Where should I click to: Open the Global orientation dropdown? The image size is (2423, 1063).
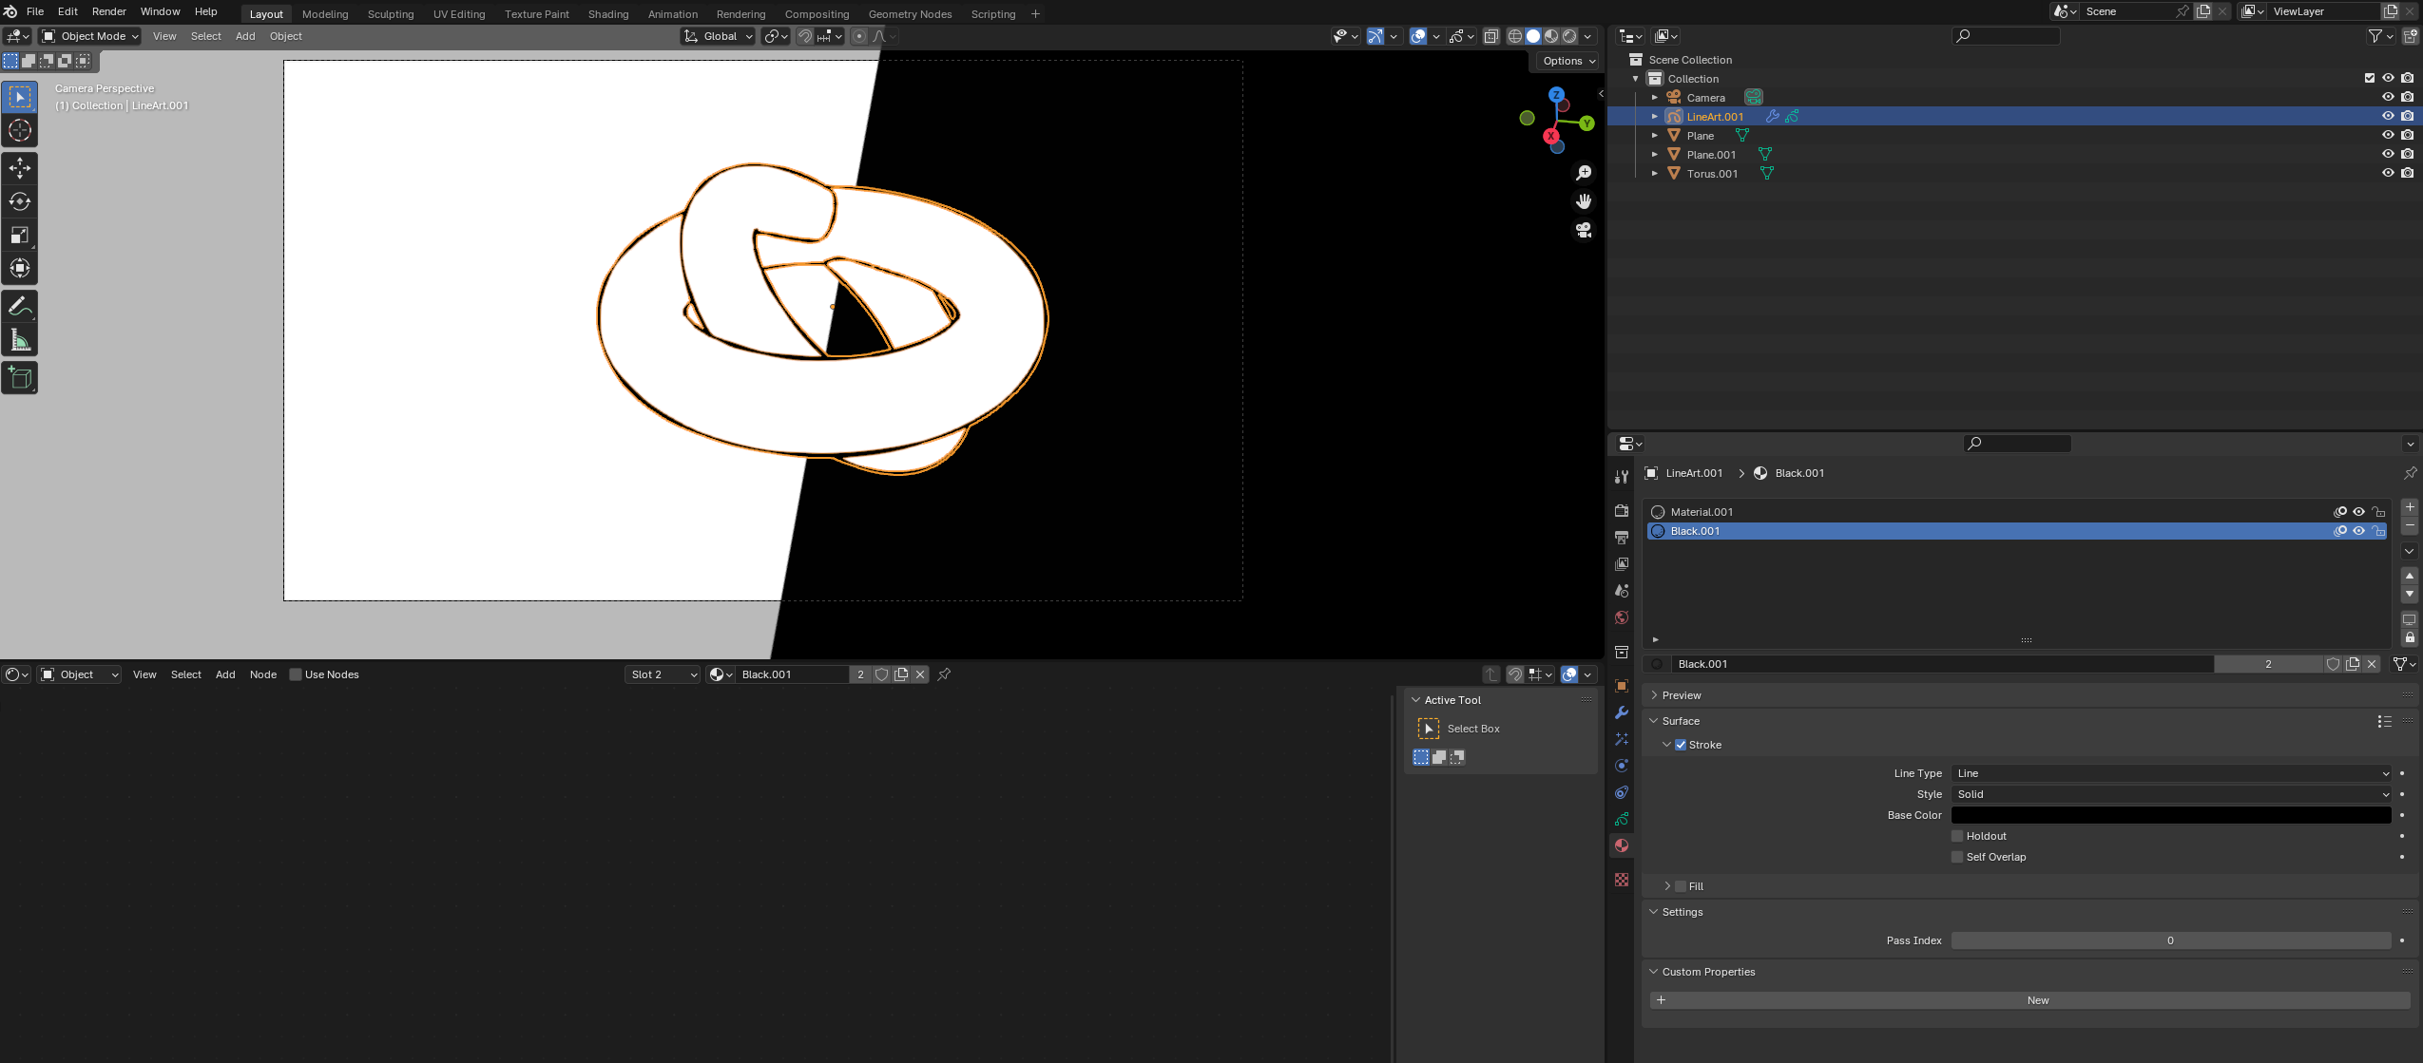tap(718, 36)
